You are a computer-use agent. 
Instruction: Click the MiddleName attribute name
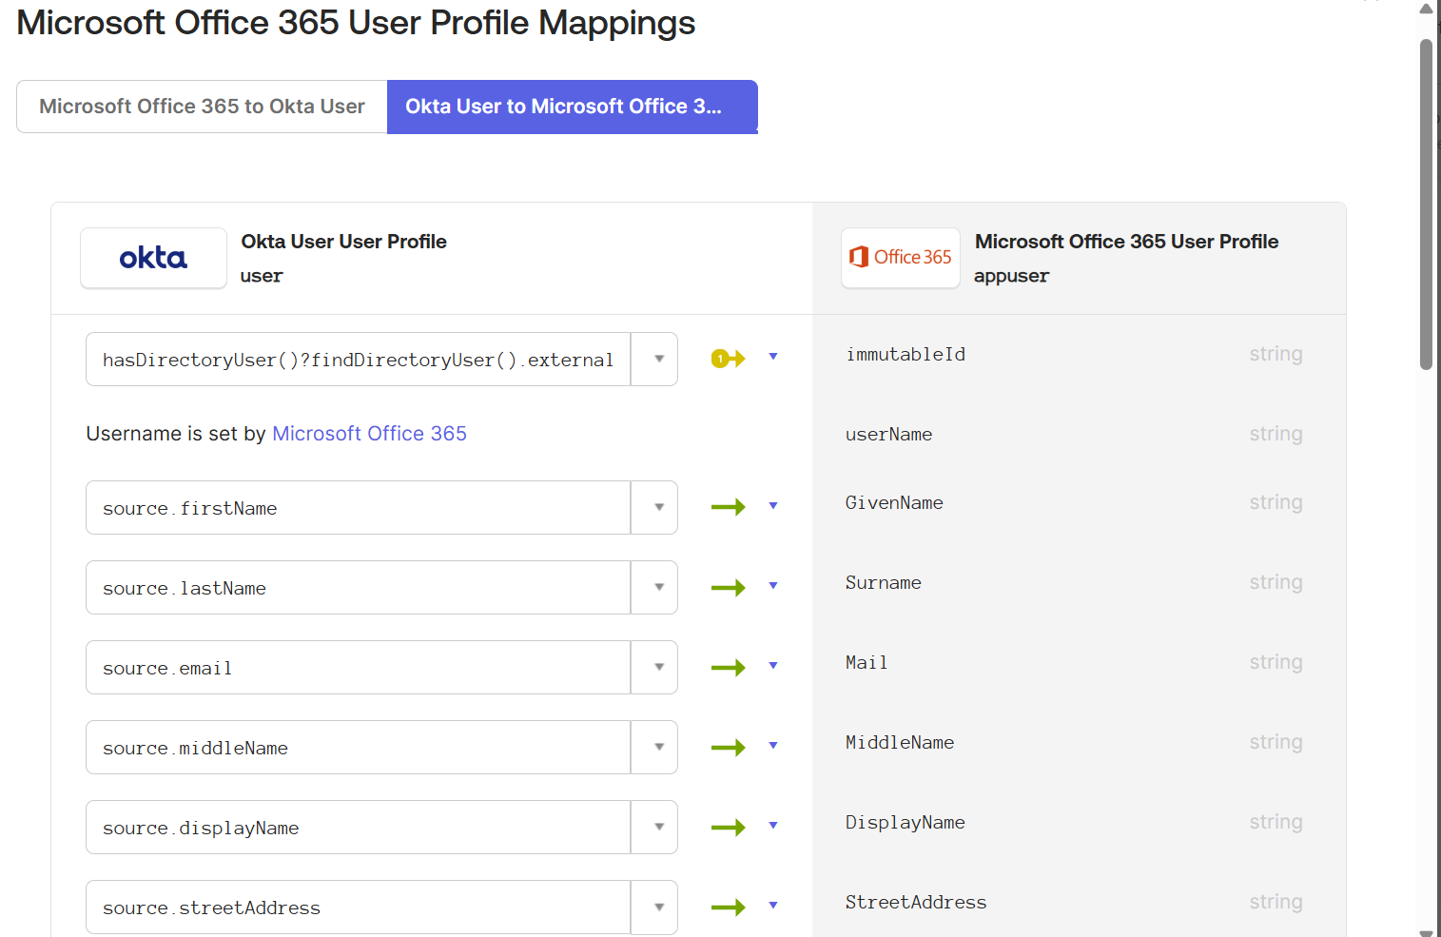point(900,742)
